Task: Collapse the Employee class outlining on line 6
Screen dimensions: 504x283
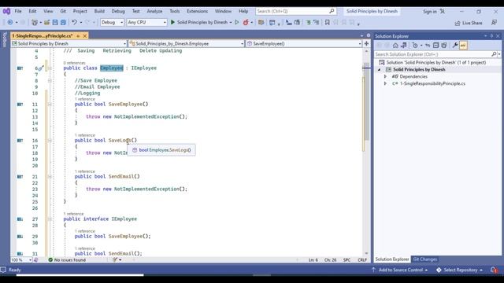Action: pos(50,68)
